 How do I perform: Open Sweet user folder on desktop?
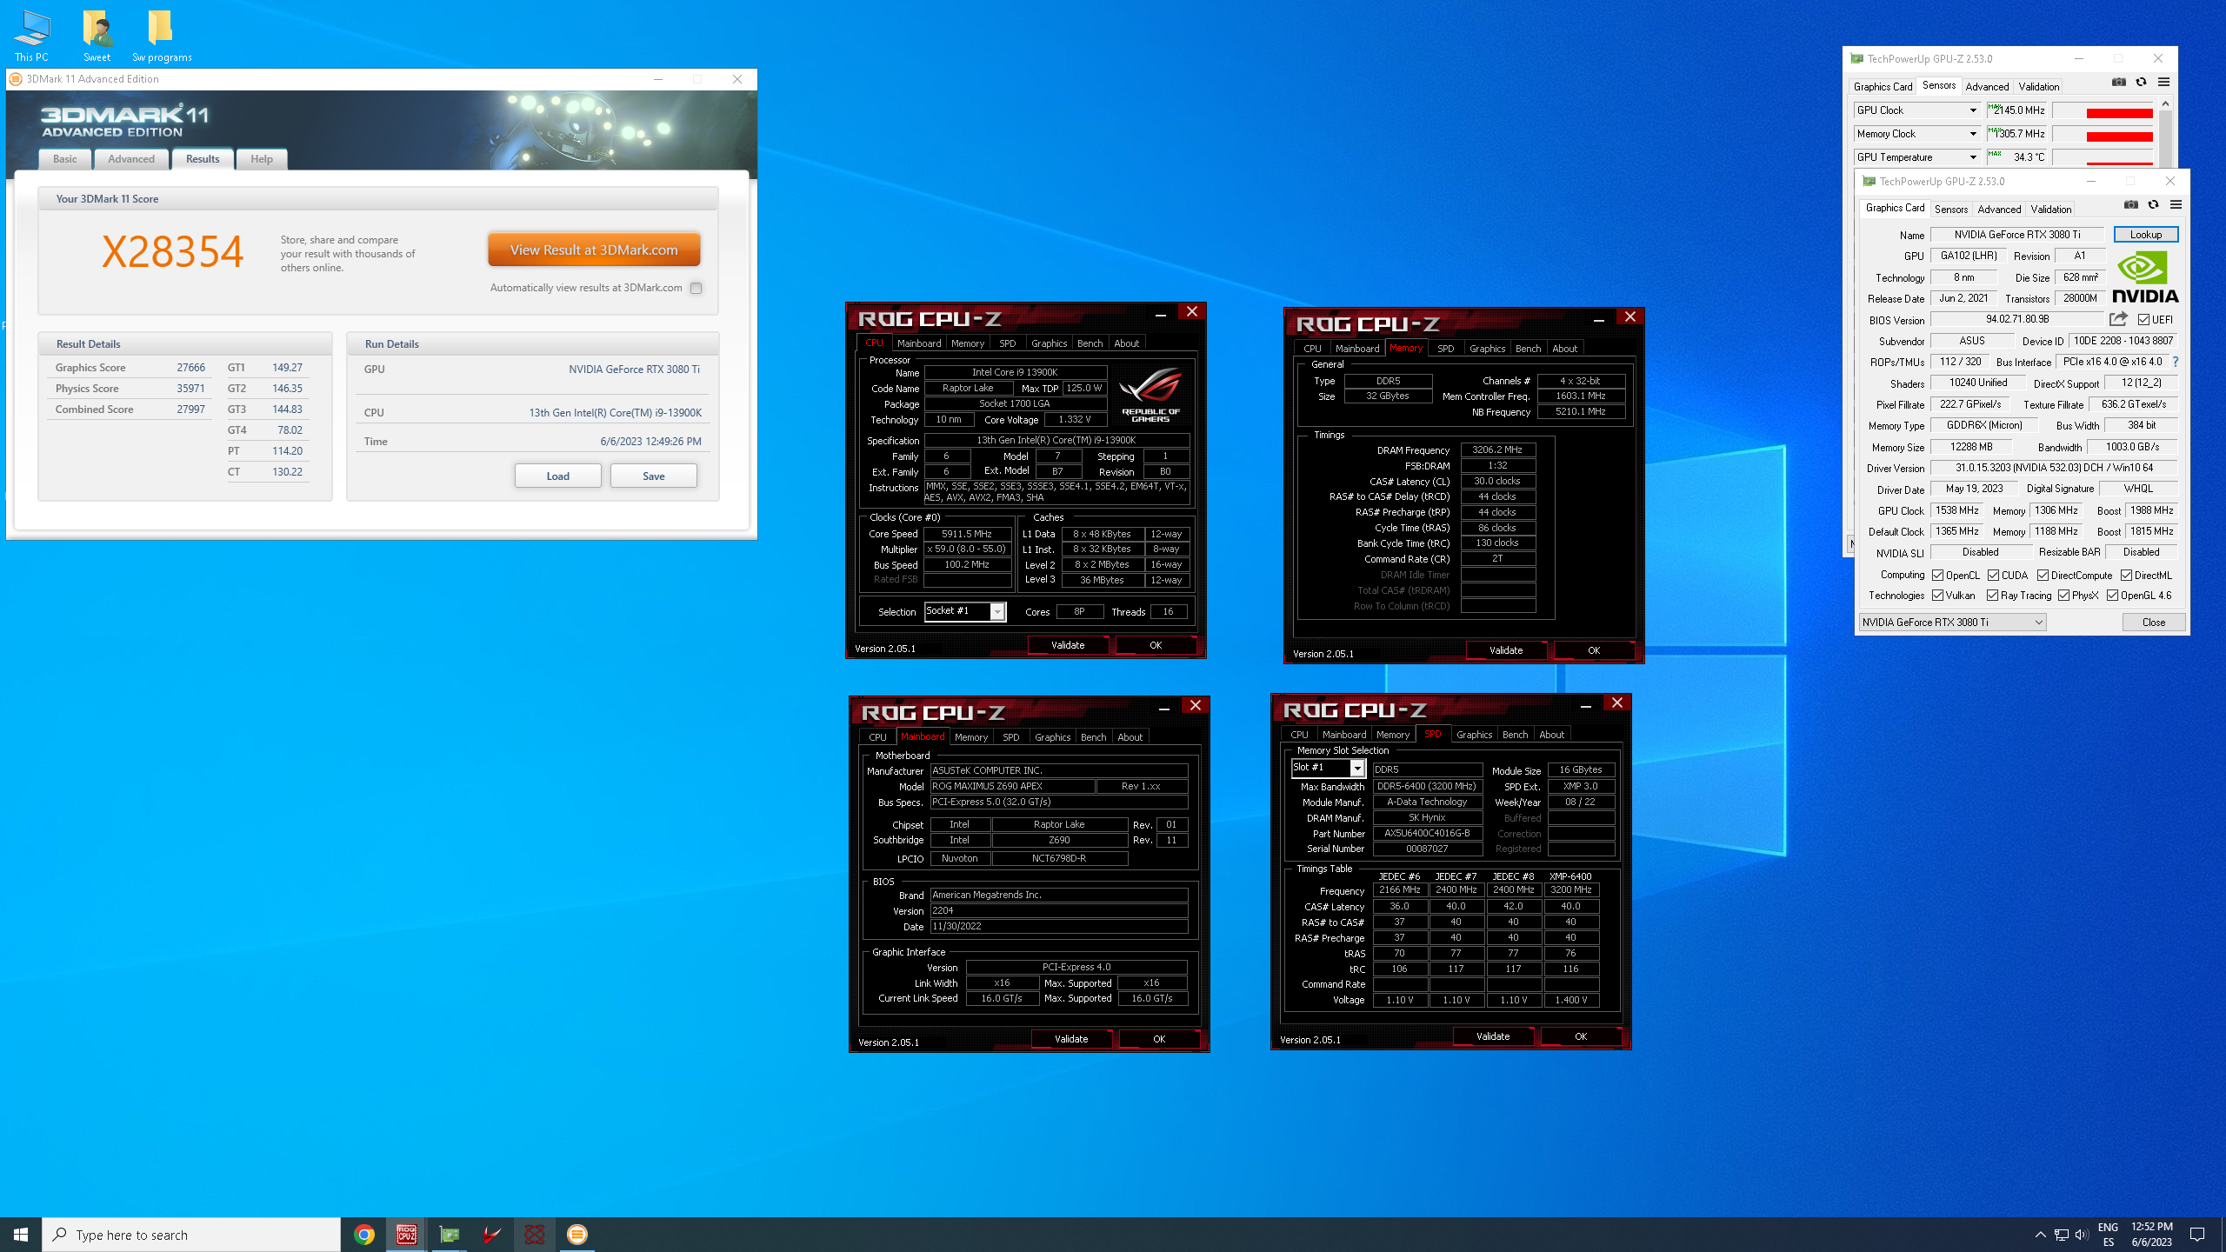(97, 35)
